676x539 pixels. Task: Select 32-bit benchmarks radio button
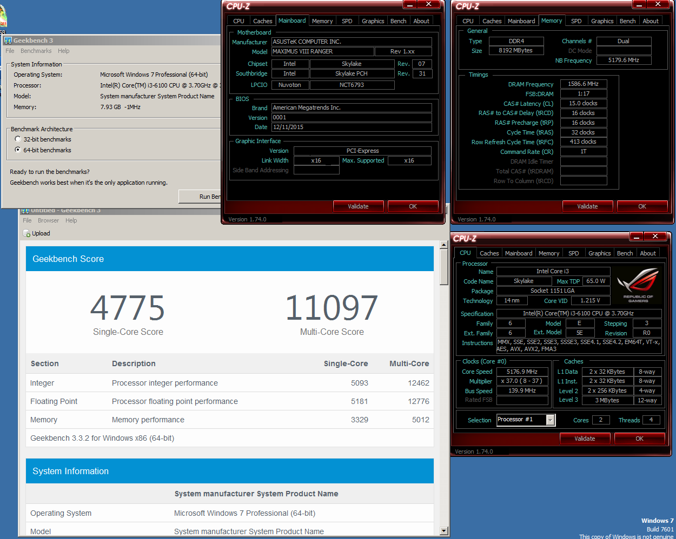click(18, 139)
